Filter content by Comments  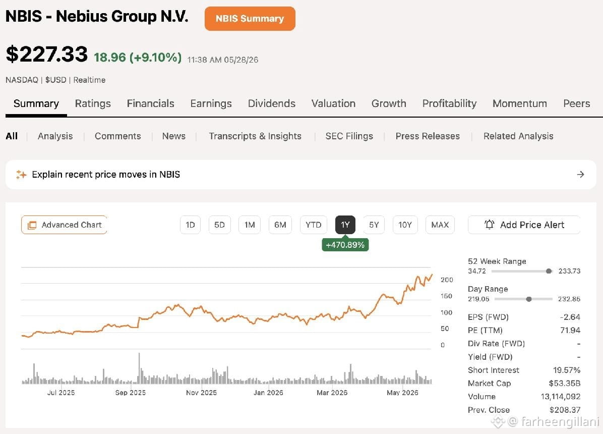(117, 136)
